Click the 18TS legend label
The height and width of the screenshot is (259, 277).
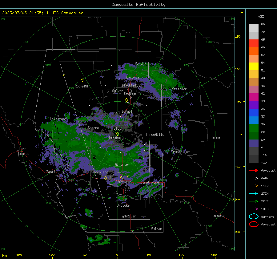265,209
